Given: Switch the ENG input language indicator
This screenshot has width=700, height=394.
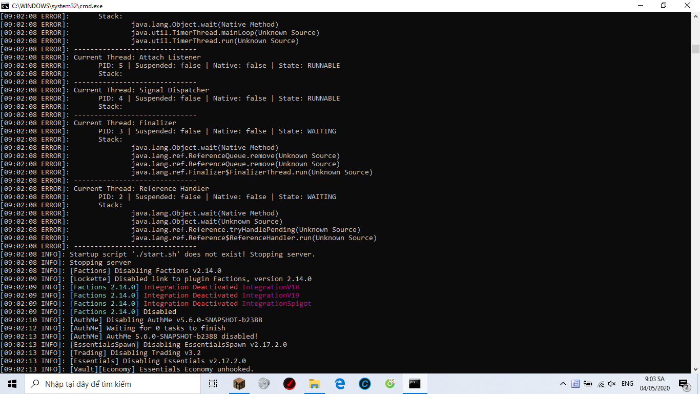Looking at the screenshot, I should 627,384.
